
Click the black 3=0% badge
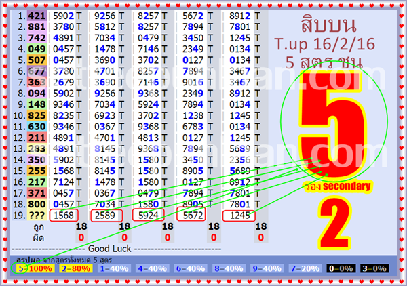[x=374, y=268]
